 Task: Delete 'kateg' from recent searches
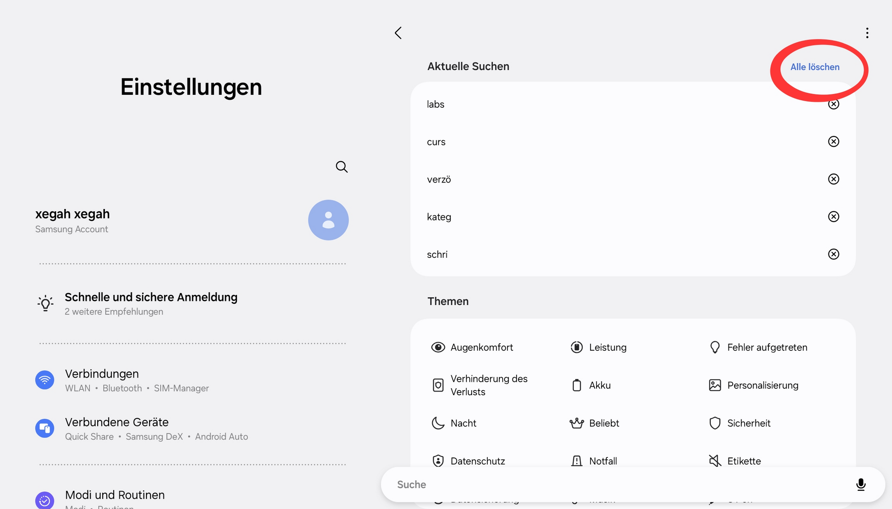coord(833,217)
